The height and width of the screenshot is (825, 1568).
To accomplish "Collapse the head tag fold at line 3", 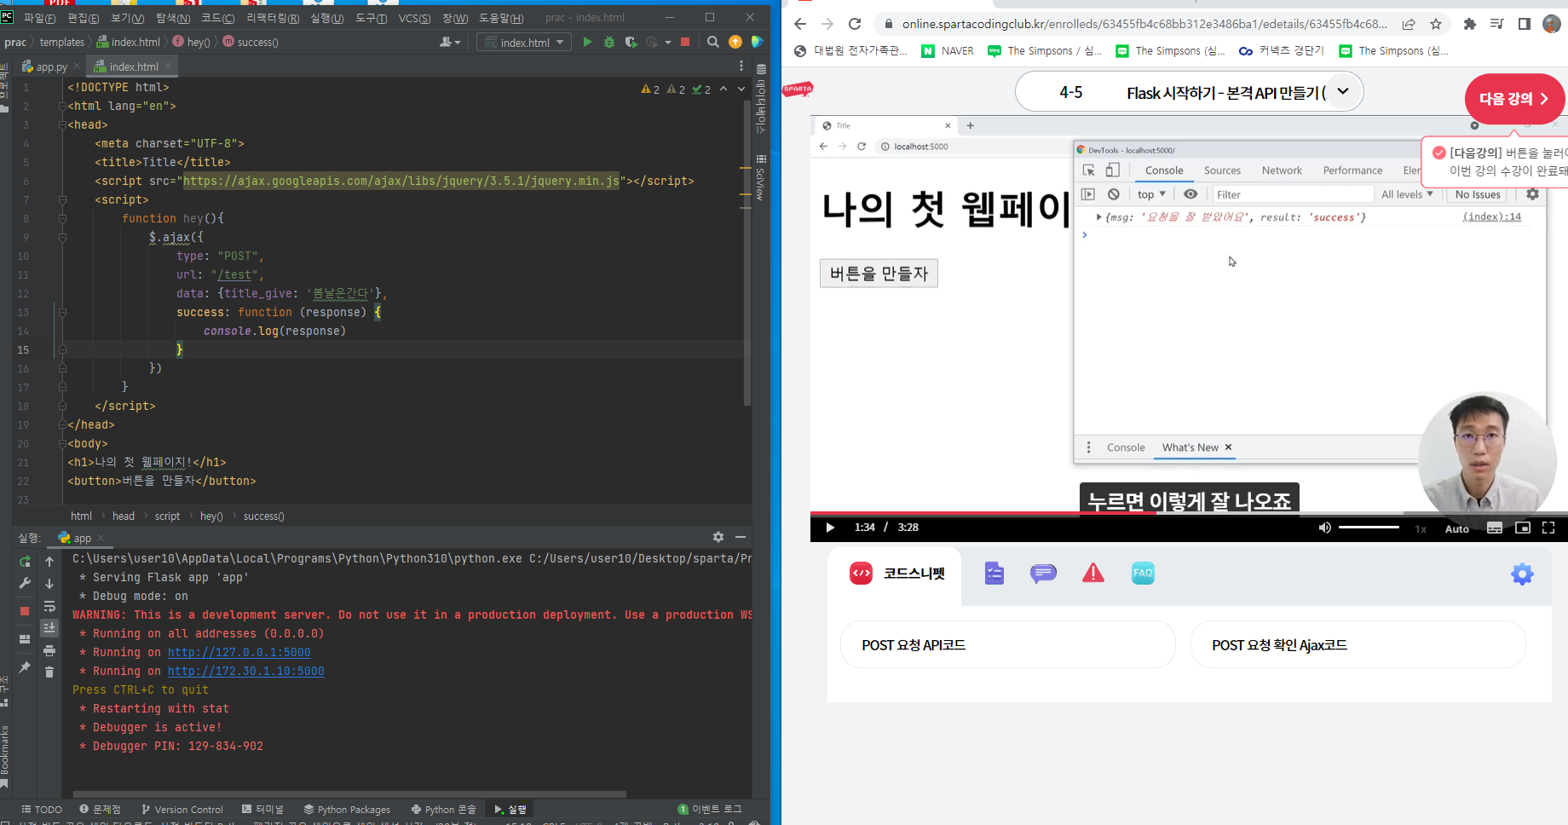I will (62, 124).
